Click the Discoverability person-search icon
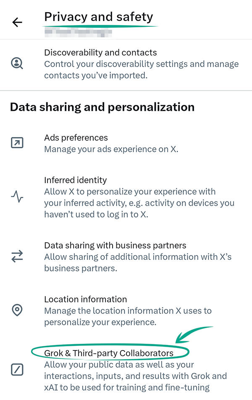This screenshot has height=400, width=252. tap(17, 64)
